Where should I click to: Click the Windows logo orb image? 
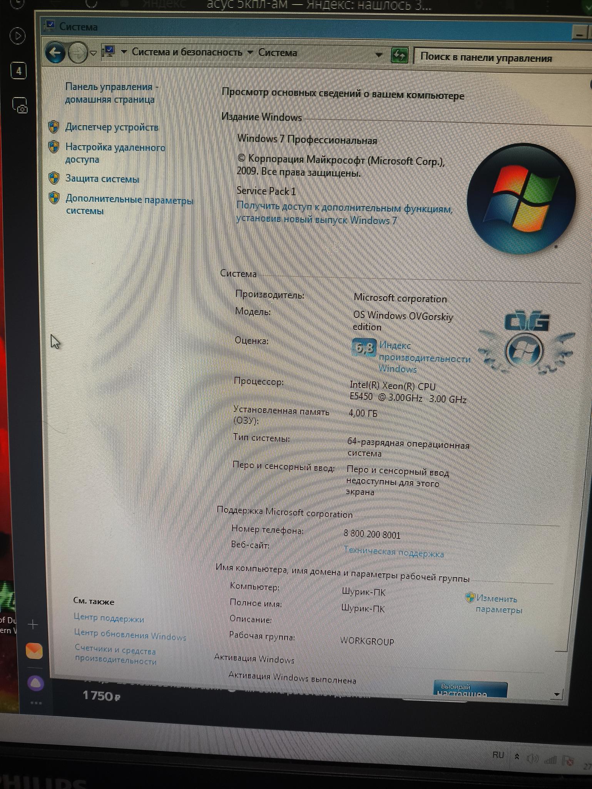[521, 199]
